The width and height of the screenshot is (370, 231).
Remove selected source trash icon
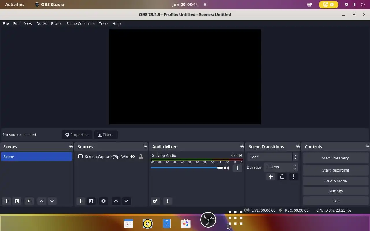pos(91,201)
